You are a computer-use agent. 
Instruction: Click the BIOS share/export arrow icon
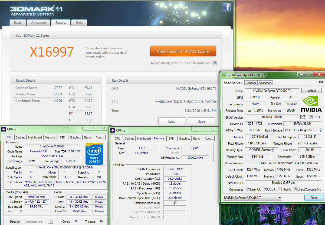tap(303, 117)
